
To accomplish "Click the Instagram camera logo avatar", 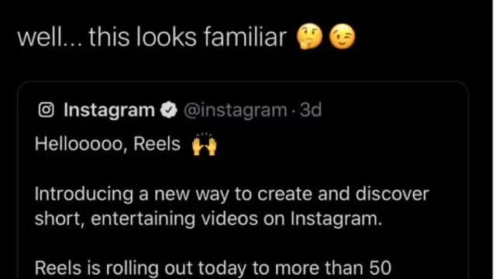I will [x=46, y=110].
